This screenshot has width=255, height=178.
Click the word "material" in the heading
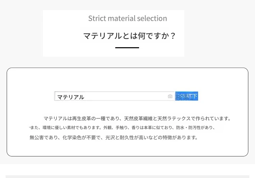121,18
